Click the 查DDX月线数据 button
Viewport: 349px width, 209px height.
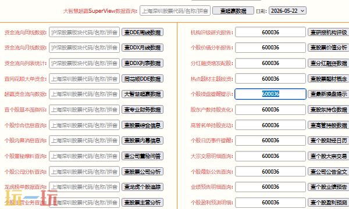143,48
